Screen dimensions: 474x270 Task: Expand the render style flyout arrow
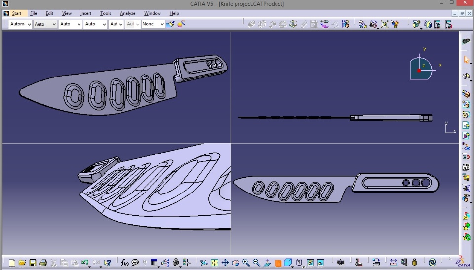click(x=303, y=267)
